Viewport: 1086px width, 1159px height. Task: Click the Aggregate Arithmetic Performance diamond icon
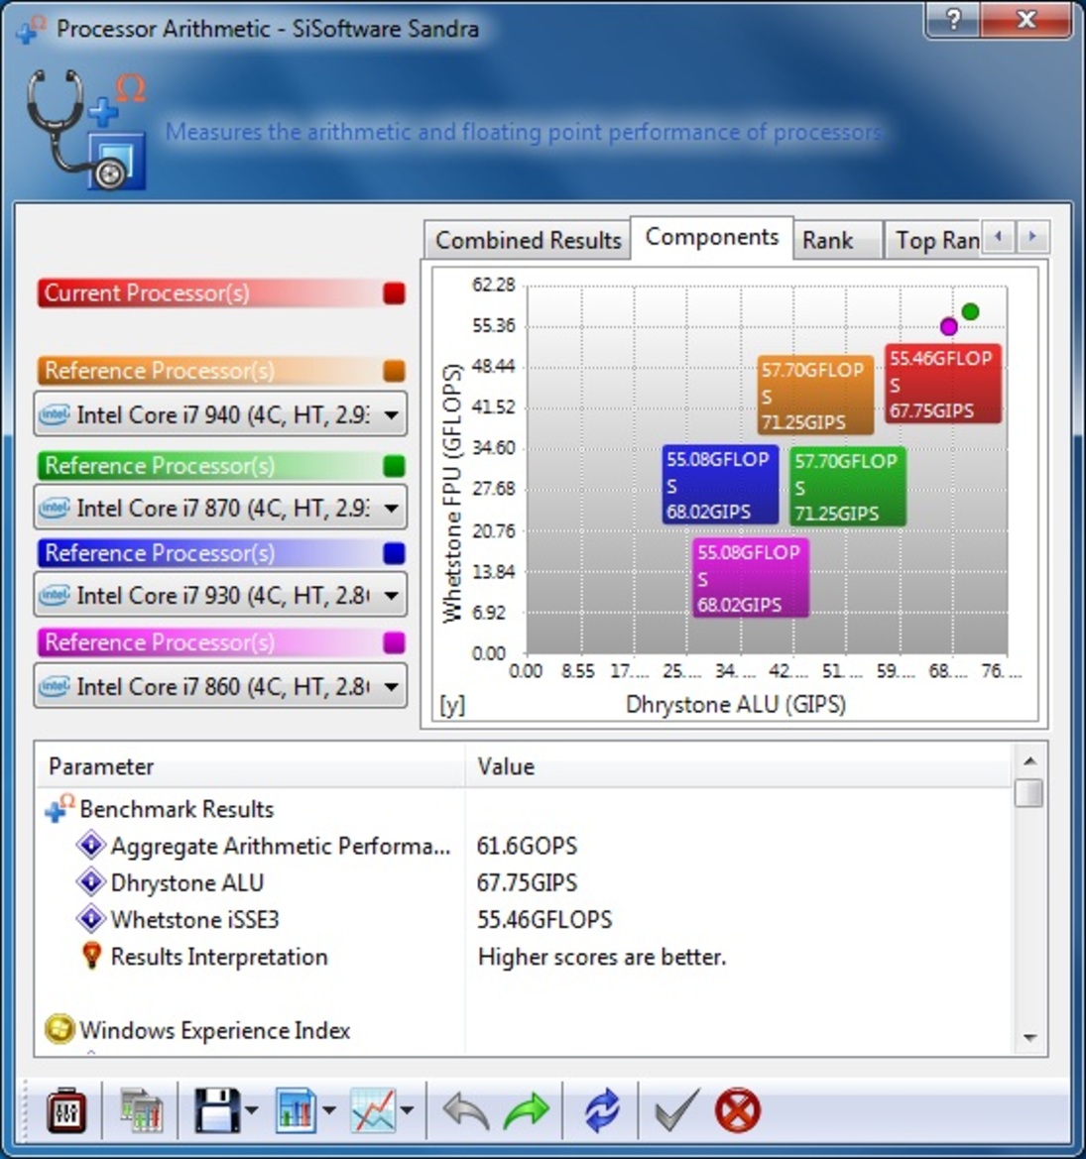click(x=91, y=844)
